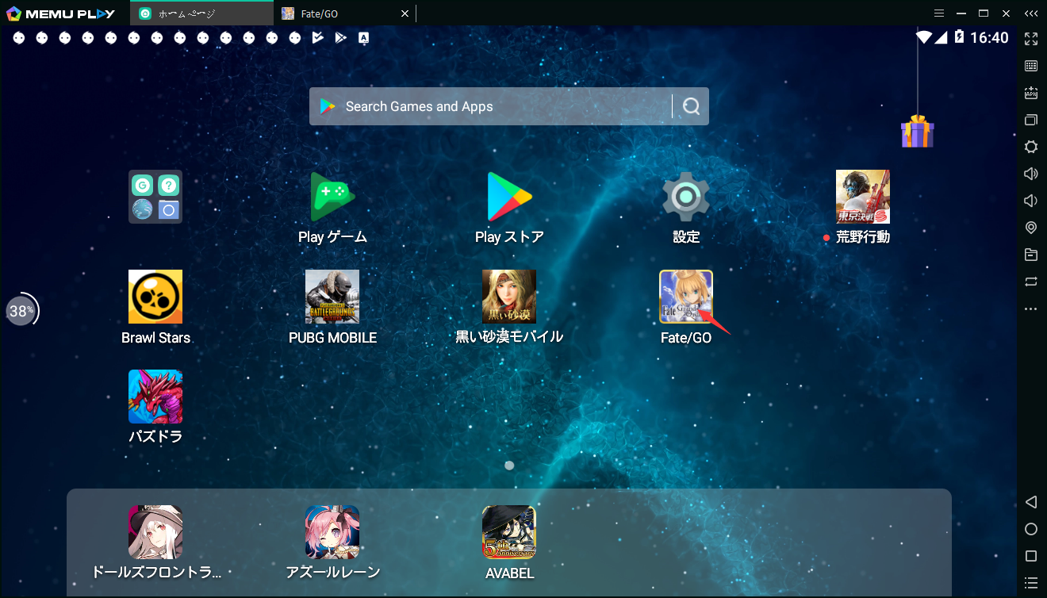1047x598 pixels.
Task: Open the Google apps folder
Action: coord(155,197)
